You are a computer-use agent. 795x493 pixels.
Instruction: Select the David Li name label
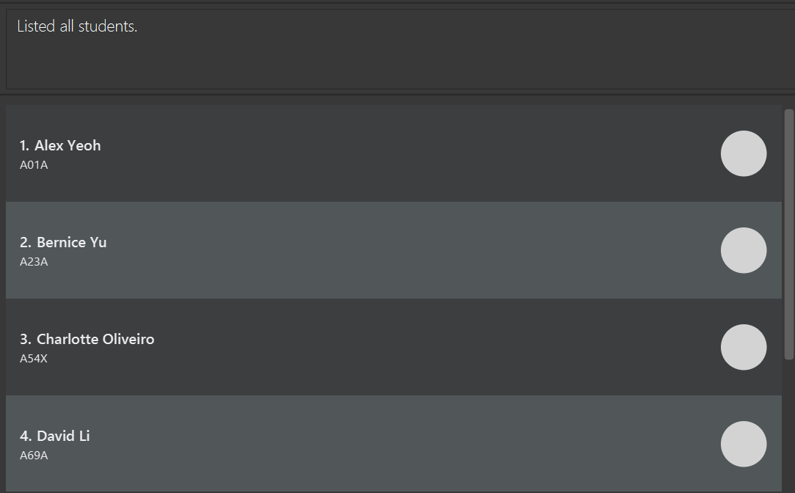[x=63, y=436]
